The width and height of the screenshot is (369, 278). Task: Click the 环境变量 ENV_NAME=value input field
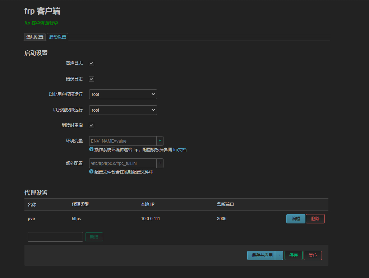(123, 141)
